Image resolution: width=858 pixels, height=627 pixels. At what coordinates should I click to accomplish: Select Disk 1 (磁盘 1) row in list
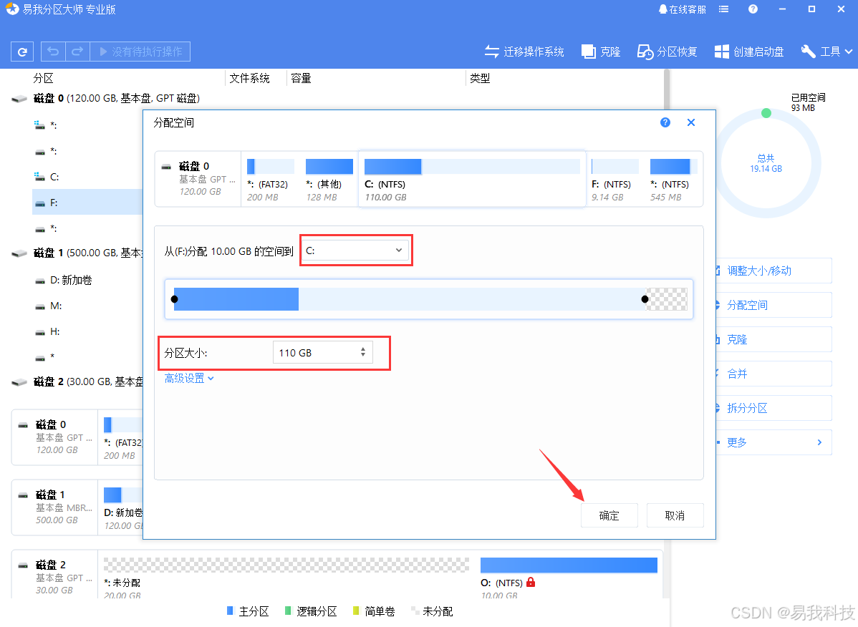pyautogui.click(x=77, y=253)
